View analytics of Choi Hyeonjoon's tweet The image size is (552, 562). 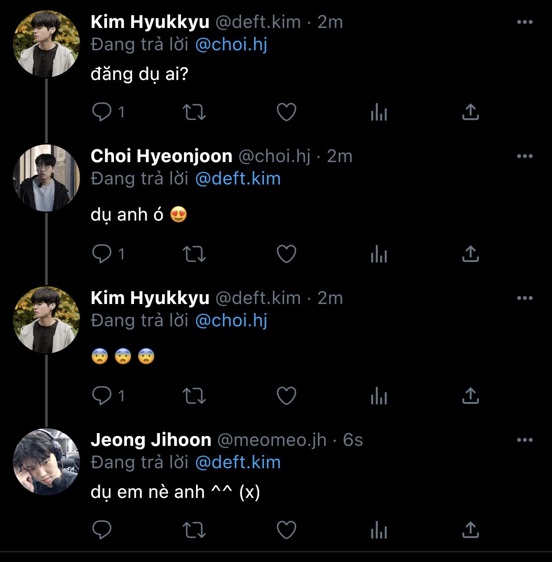(x=379, y=254)
